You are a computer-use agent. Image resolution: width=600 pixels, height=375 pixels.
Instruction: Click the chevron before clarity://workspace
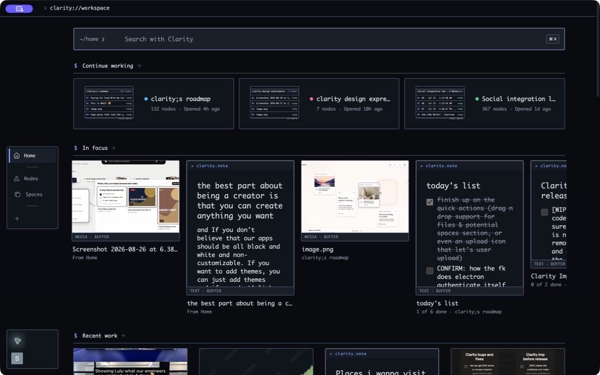(45, 8)
